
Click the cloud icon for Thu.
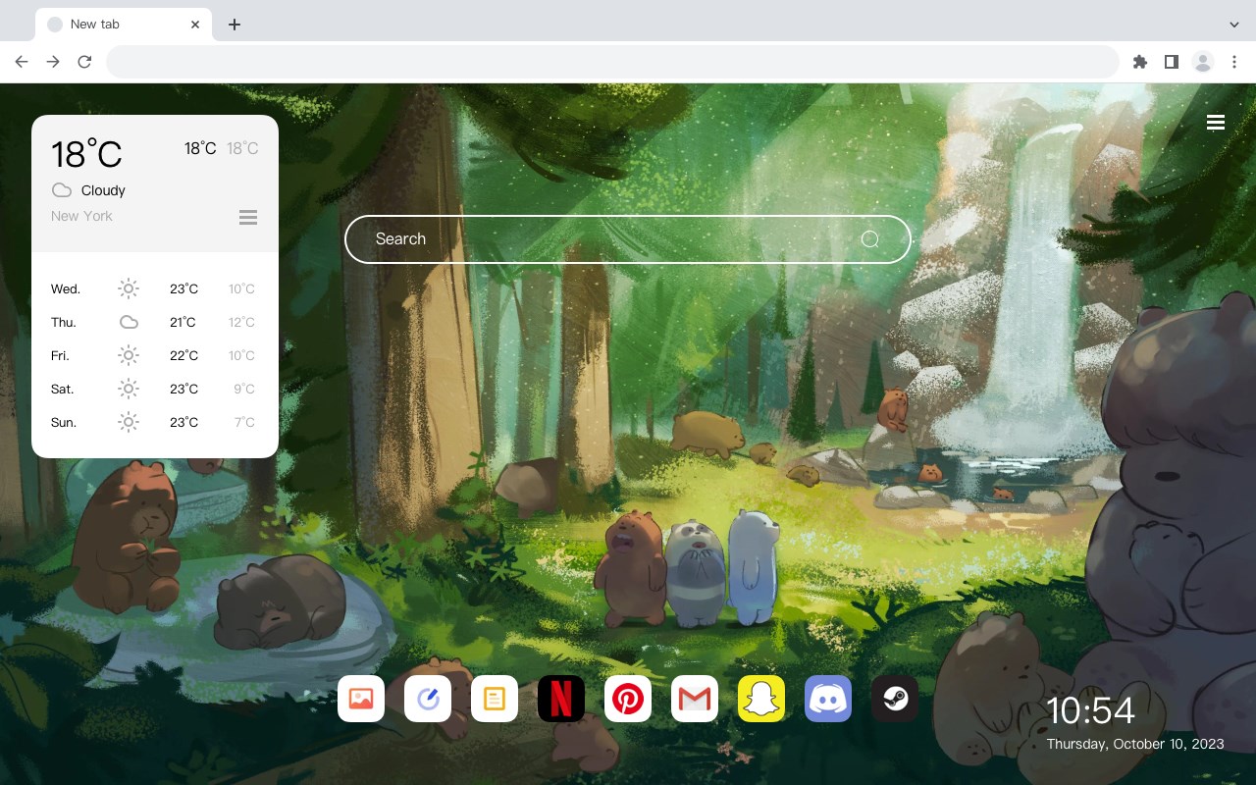(129, 322)
